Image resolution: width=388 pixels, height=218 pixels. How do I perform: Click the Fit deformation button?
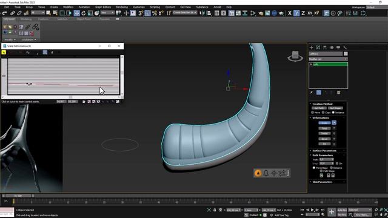pos(324,144)
